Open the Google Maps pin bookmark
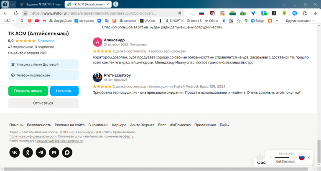Viewport: 321px width, 171px height. click(x=246, y=20)
